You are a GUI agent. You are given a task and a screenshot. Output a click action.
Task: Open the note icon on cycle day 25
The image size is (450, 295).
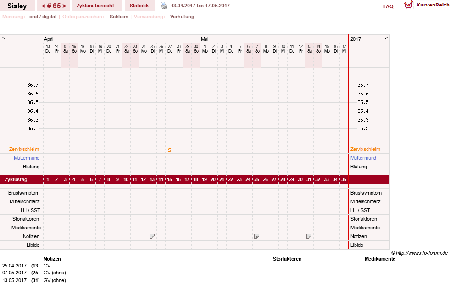[x=256, y=236]
